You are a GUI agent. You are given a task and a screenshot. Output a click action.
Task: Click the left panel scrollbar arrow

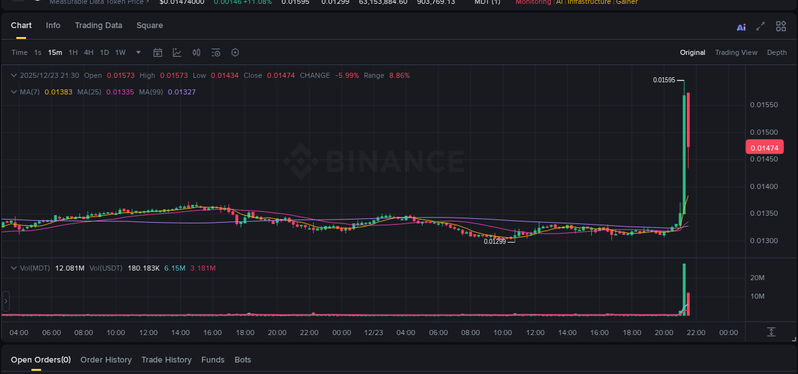click(5, 301)
